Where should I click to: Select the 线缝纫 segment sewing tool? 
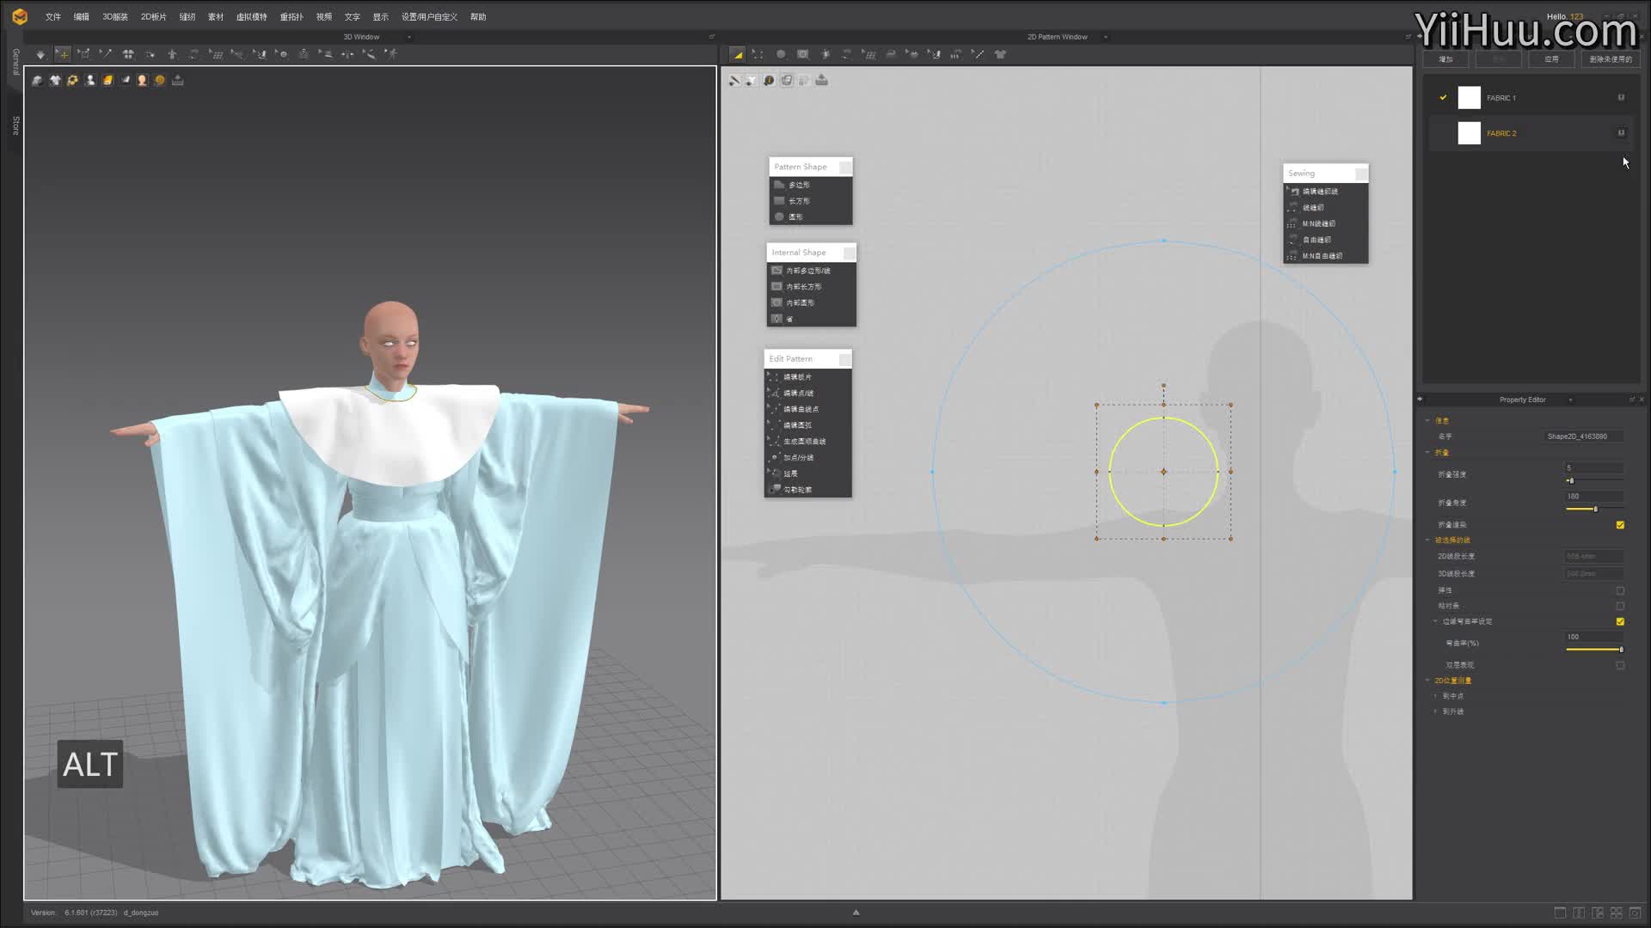[x=1313, y=208]
